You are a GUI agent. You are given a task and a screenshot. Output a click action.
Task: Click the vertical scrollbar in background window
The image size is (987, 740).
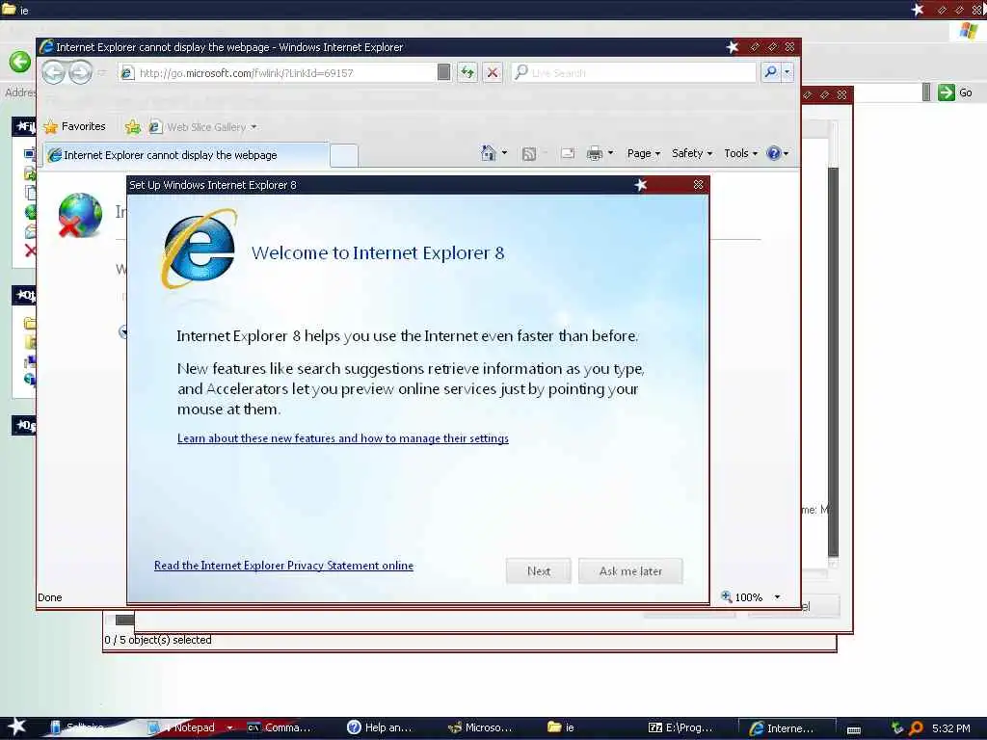coord(834,362)
